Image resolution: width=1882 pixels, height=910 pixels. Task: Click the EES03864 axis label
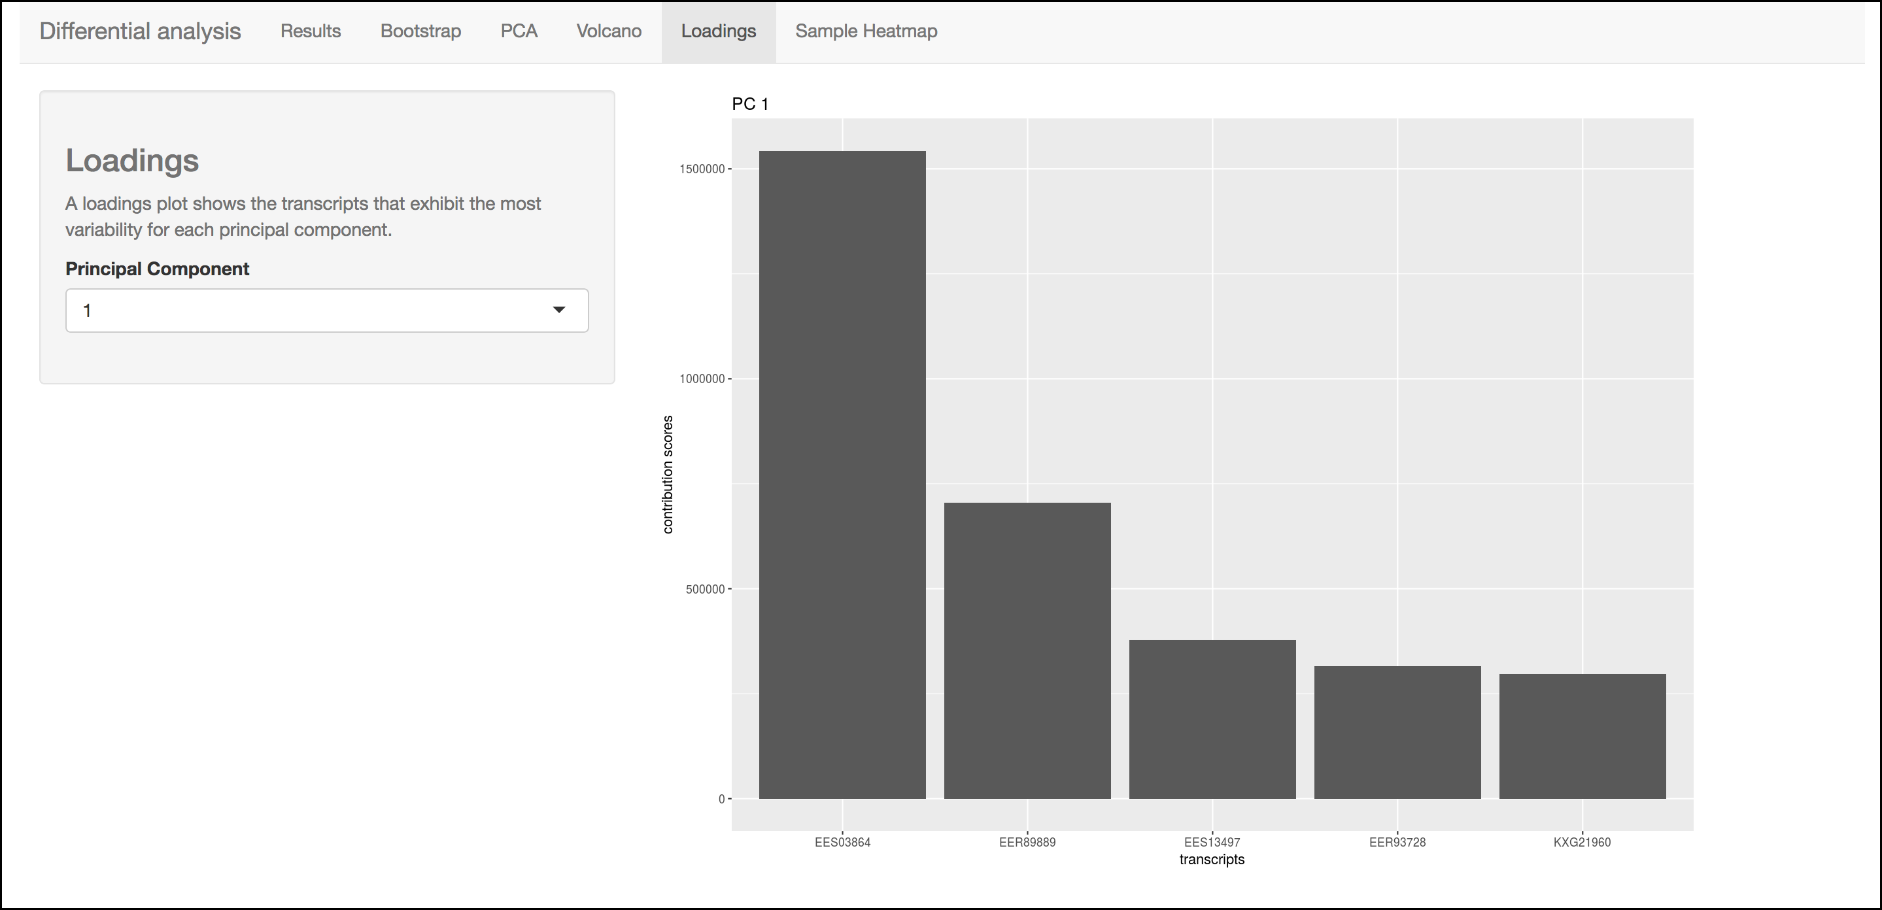tap(842, 842)
